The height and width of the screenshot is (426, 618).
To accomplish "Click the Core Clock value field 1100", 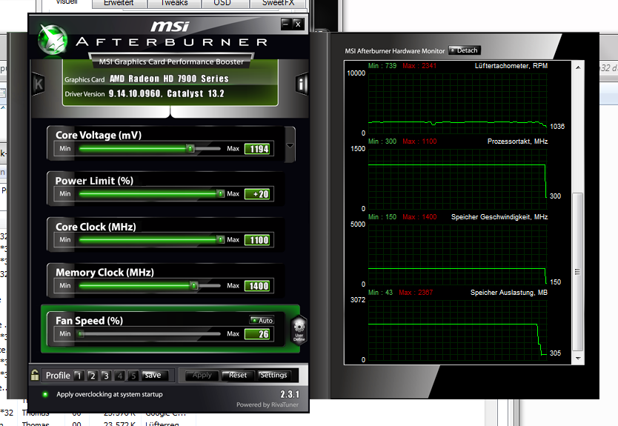I will 259,240.
